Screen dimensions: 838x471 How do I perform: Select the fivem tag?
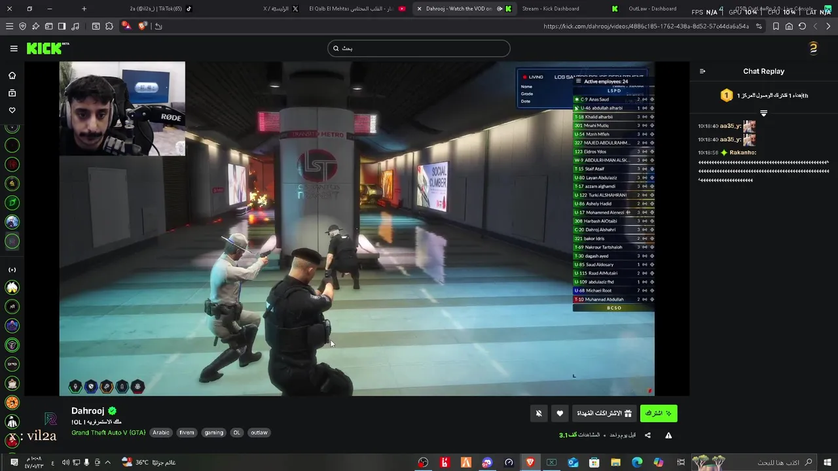click(187, 432)
